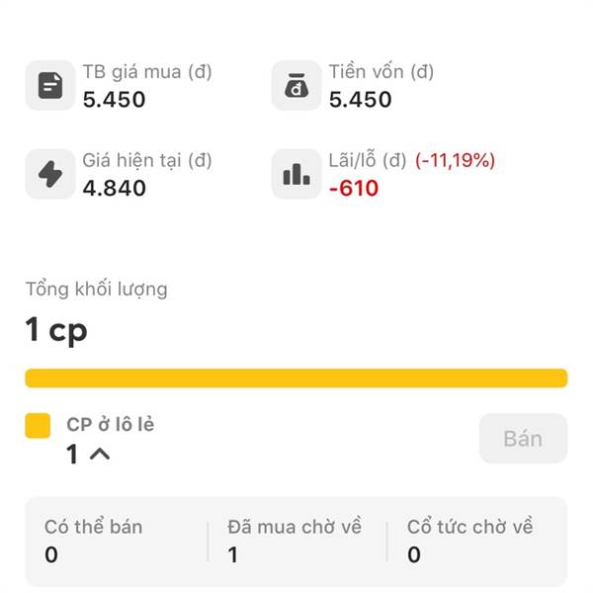Tap the lightning bolt icon for Giá hiện tại

(x=50, y=174)
